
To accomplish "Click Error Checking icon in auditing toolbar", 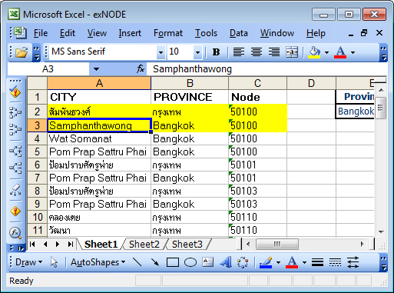I will (15, 92).
